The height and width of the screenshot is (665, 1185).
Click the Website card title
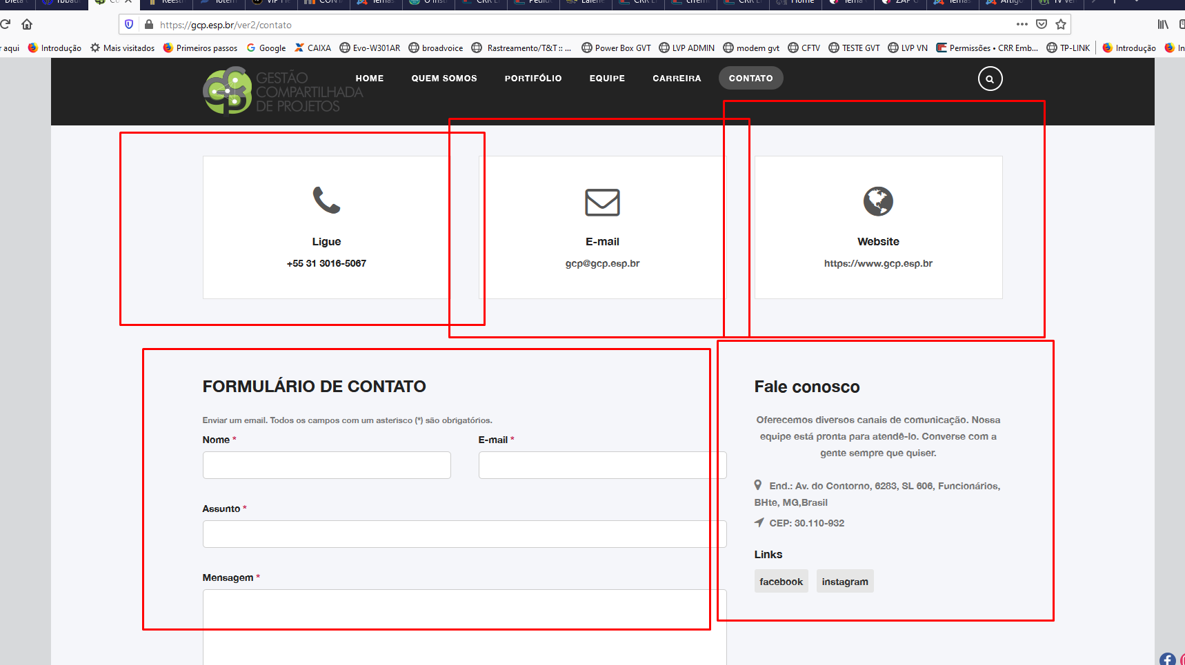(x=878, y=242)
